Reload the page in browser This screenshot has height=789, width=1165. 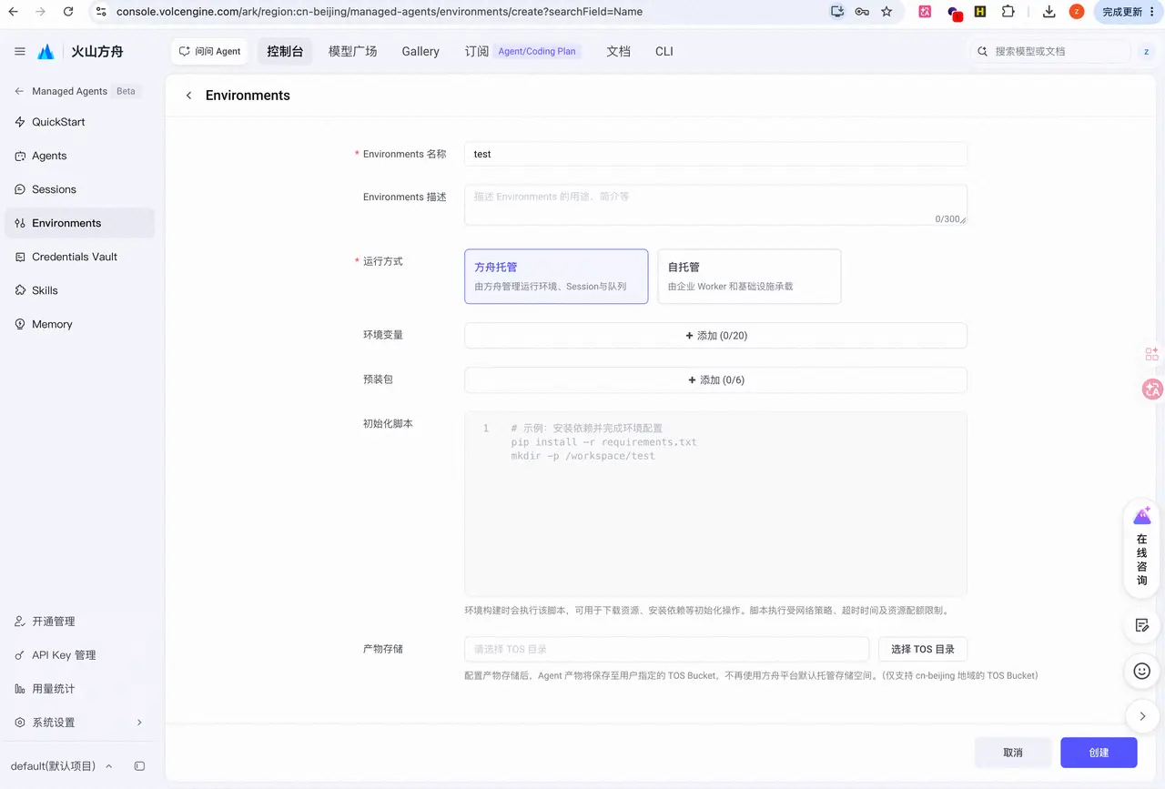68,12
